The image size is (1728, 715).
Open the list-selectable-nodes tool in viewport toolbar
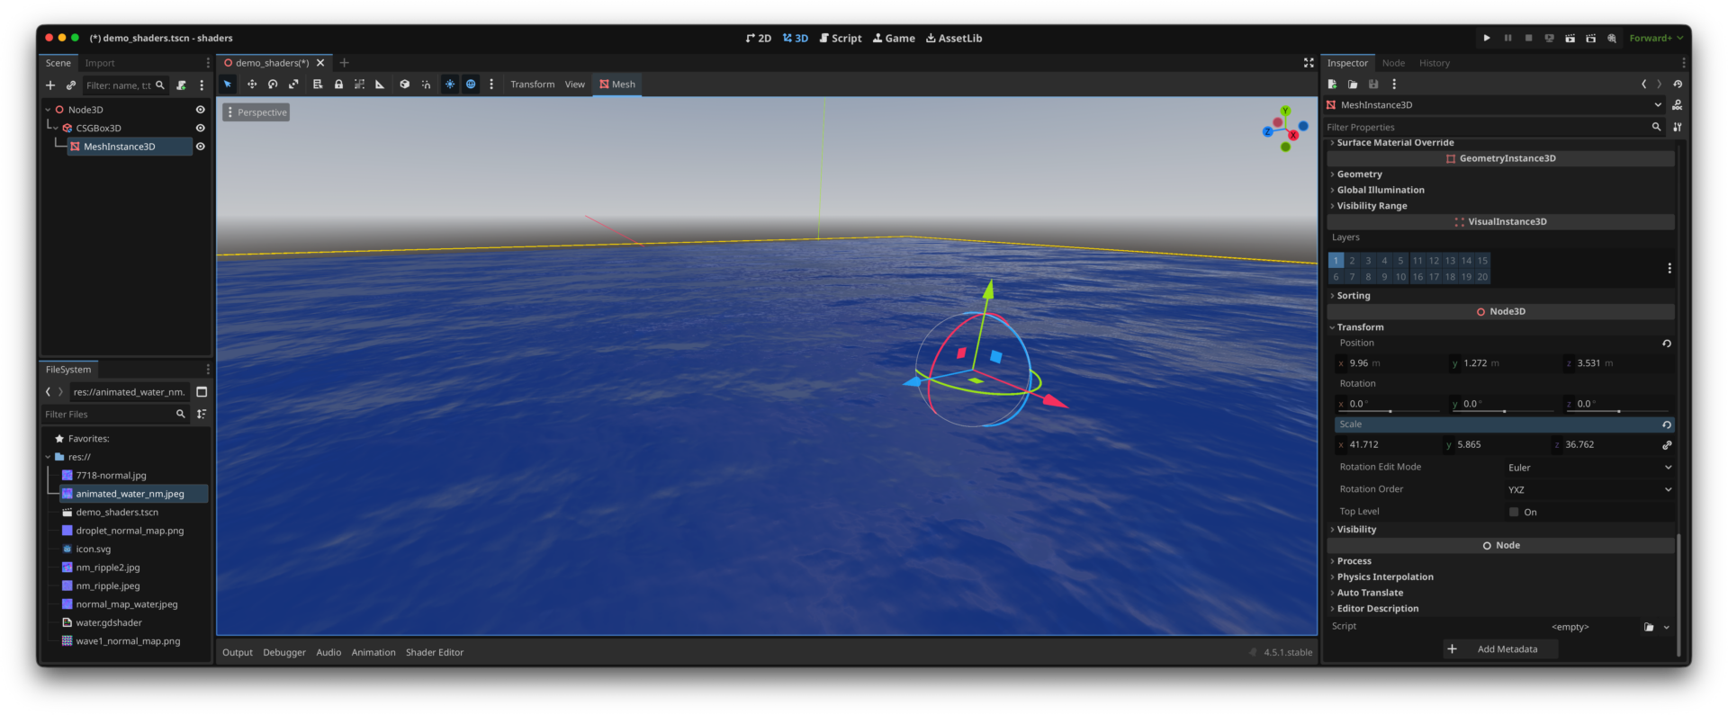(x=318, y=85)
